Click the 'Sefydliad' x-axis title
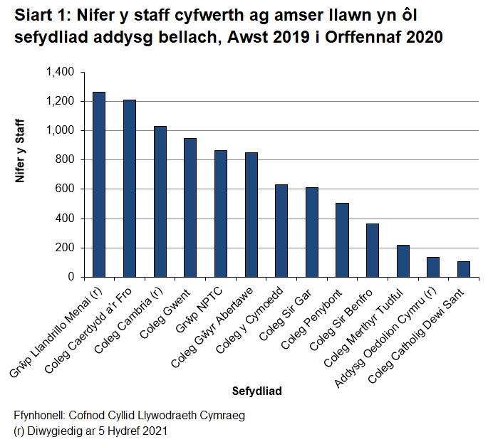The width and height of the screenshot is (493, 447). pyautogui.click(x=256, y=391)
